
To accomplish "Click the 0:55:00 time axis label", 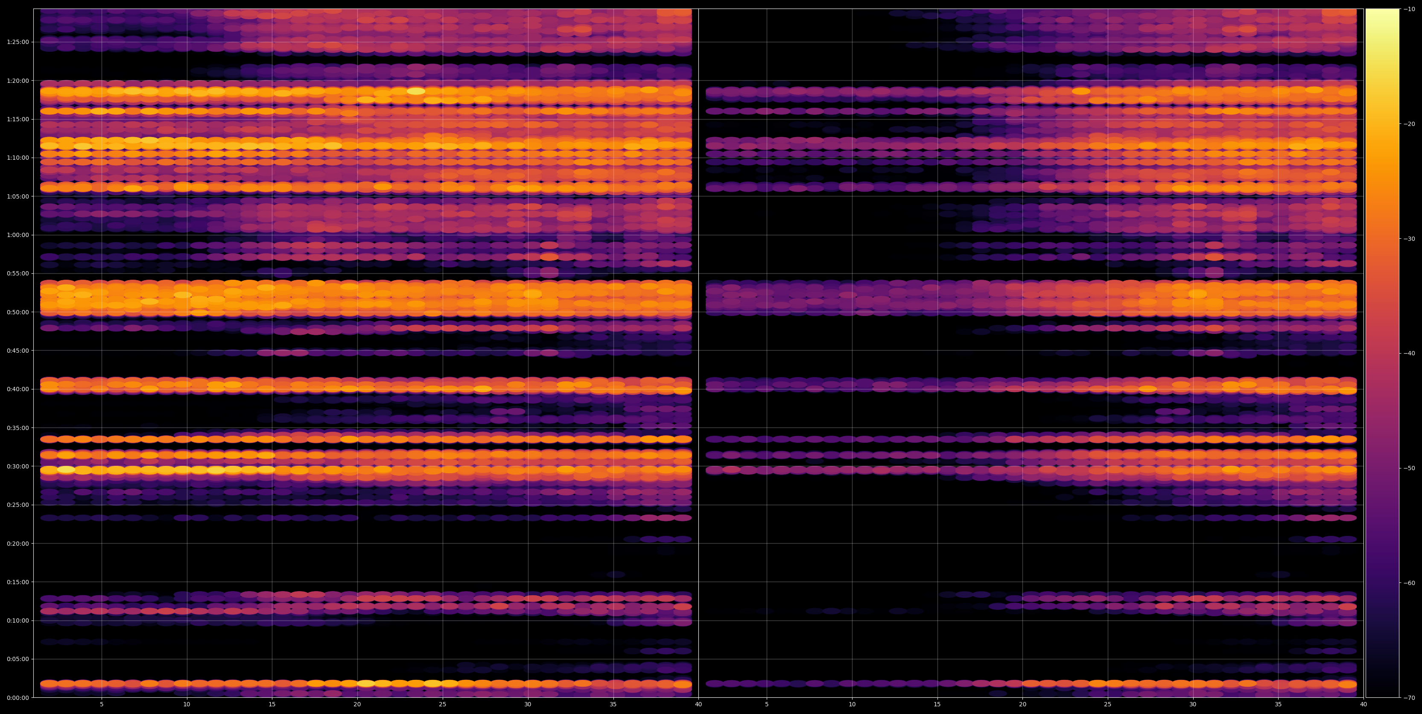I will pyautogui.click(x=18, y=273).
